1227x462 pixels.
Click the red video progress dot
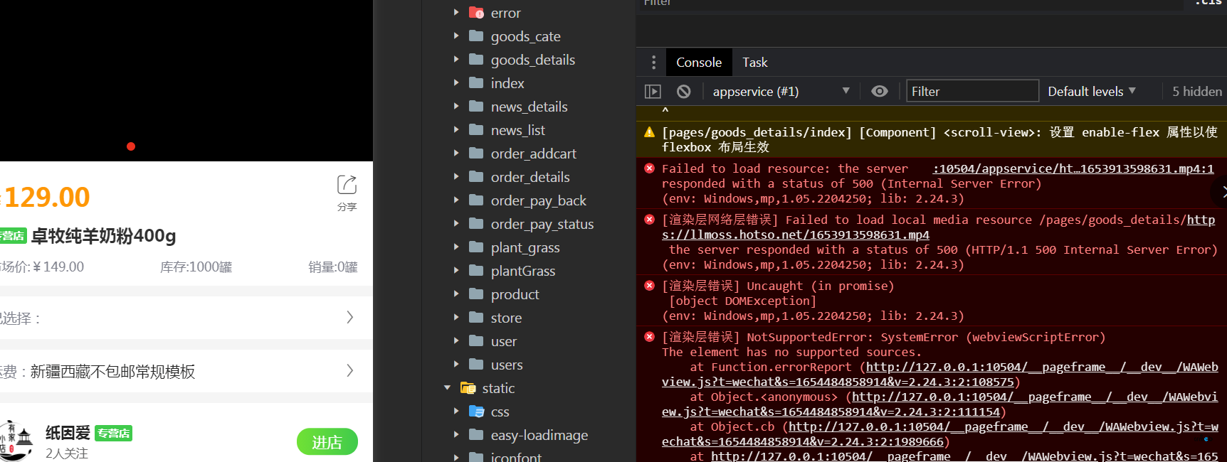point(131,146)
